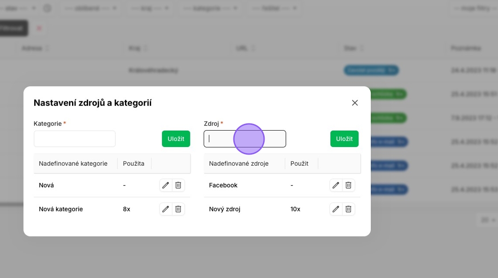
Task: Delete the Nová category entry
Action: [178, 185]
